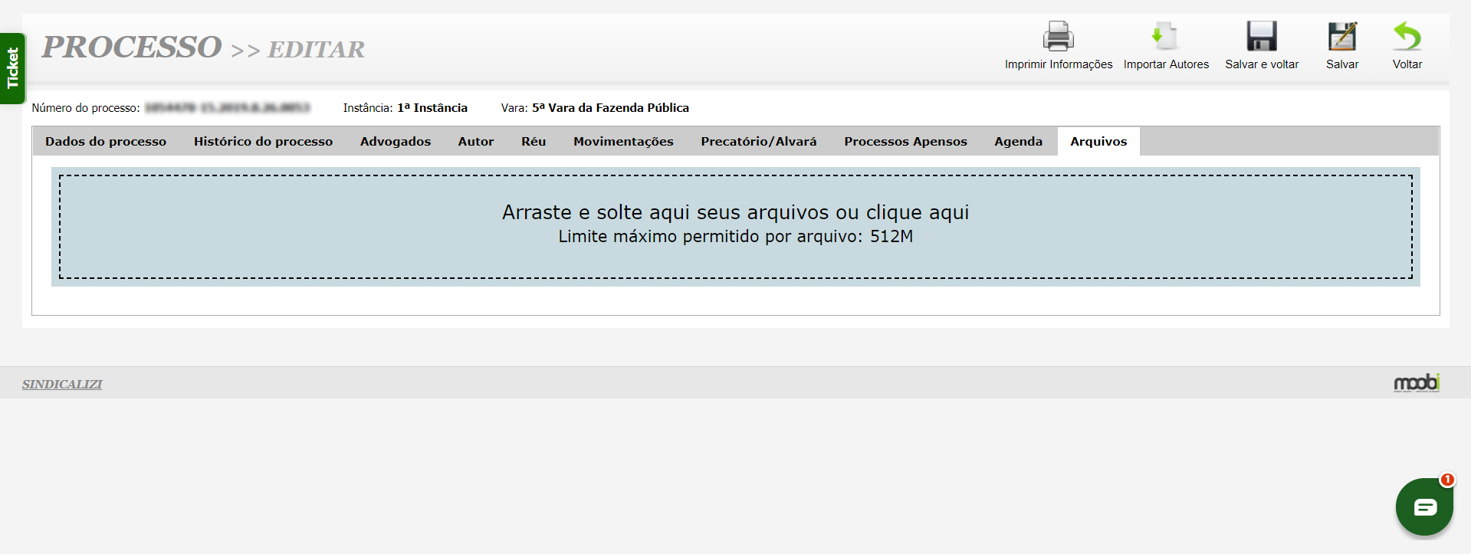This screenshot has height=554, width=1471.
Task: Select the Agenda tab
Action: 1018,142
